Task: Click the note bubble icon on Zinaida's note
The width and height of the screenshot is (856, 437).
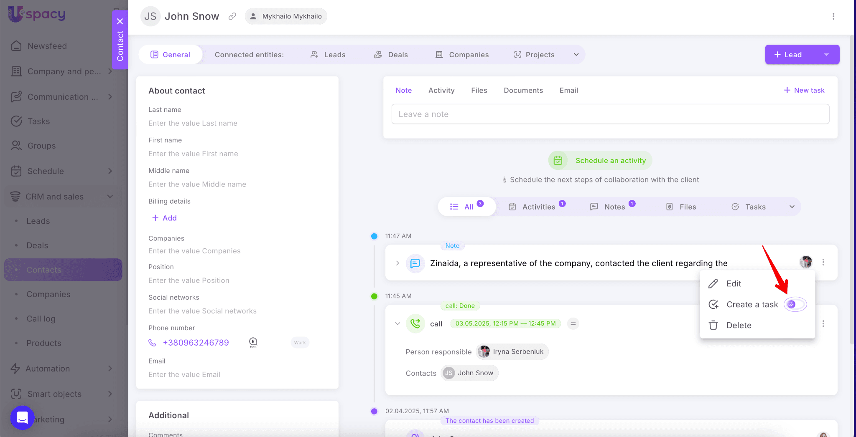Action: [x=415, y=263]
